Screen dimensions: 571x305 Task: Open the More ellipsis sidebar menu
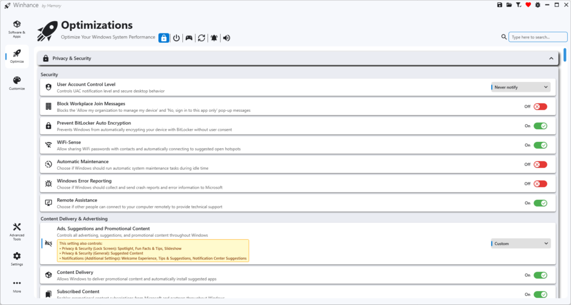point(17,286)
